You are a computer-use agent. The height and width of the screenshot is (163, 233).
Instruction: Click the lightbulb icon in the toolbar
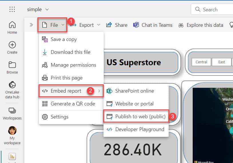(231, 25)
